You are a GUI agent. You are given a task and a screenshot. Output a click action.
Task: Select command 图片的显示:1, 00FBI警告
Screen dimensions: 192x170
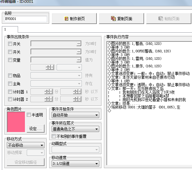coord(139,51)
